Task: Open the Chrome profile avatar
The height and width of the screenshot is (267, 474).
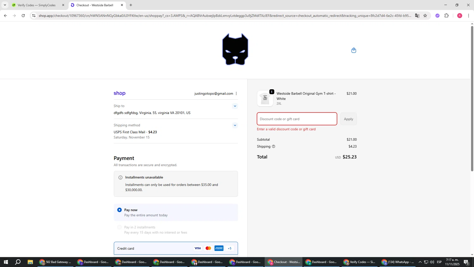Action: tap(459, 16)
